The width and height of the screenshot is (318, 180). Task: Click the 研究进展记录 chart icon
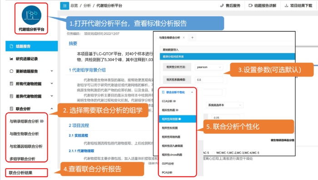tap(11, 59)
